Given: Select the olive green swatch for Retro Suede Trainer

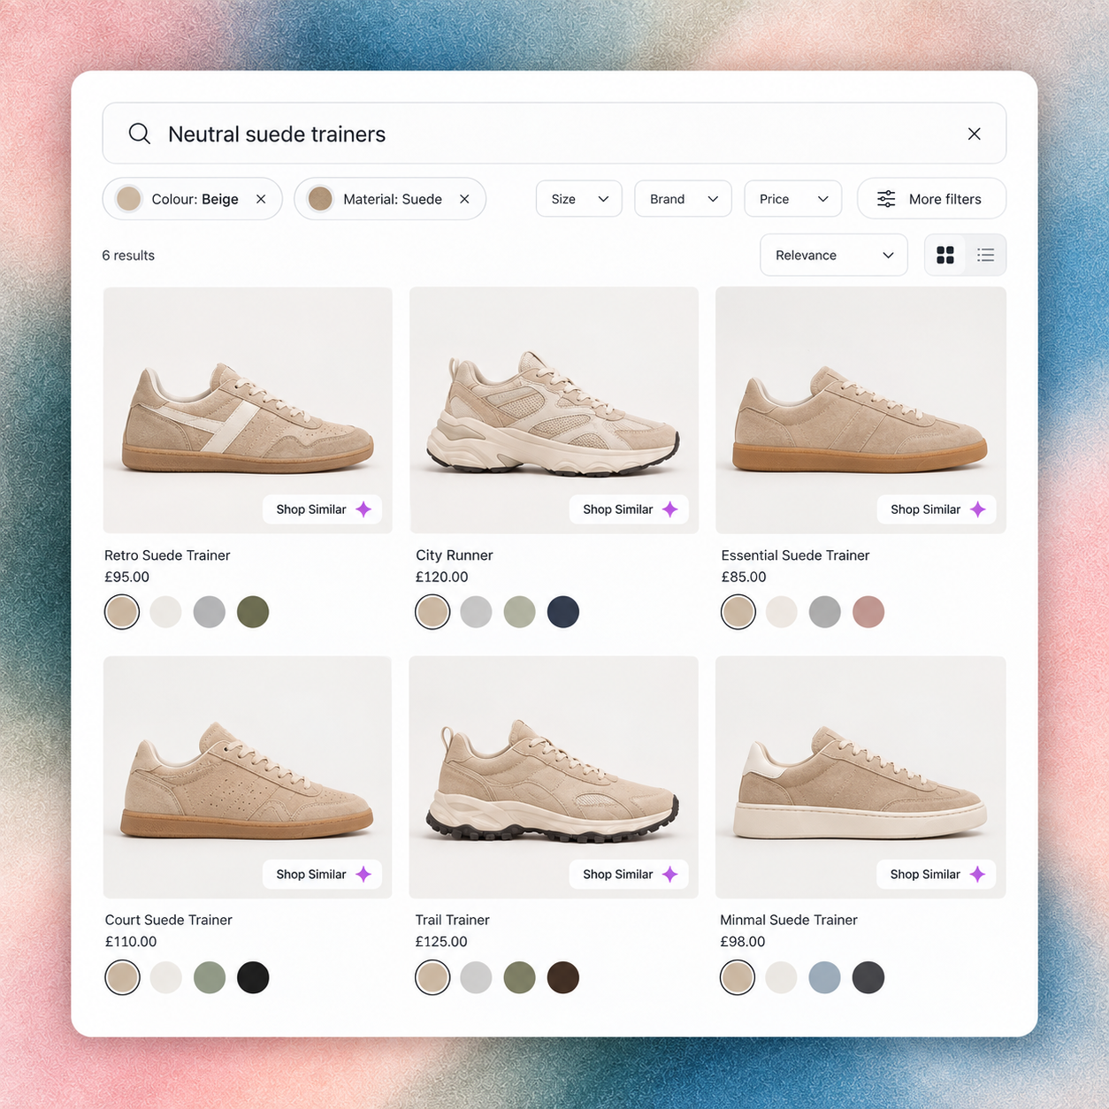Looking at the screenshot, I should pos(253,612).
